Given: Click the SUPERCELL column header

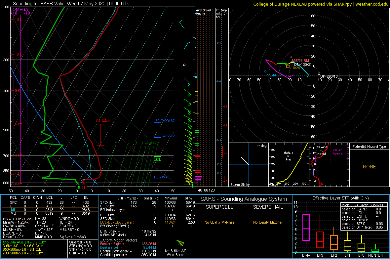Looking at the screenshot, I should pyautogui.click(x=219, y=207).
